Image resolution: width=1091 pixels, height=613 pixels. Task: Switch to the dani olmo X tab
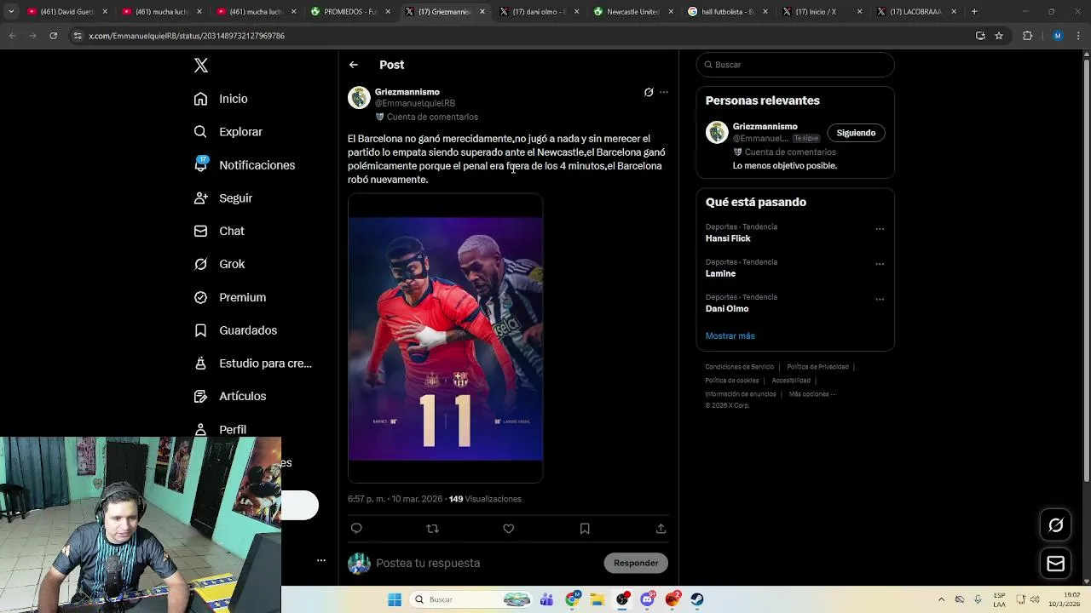pos(539,12)
